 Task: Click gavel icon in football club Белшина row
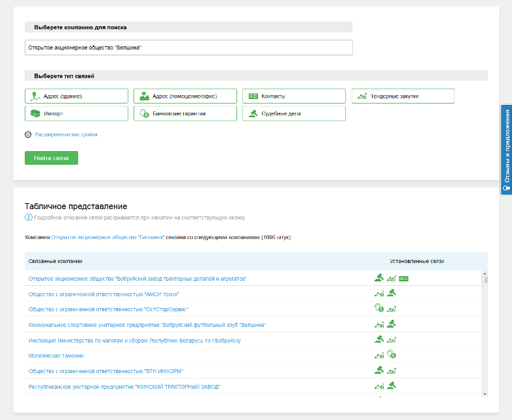point(391,324)
